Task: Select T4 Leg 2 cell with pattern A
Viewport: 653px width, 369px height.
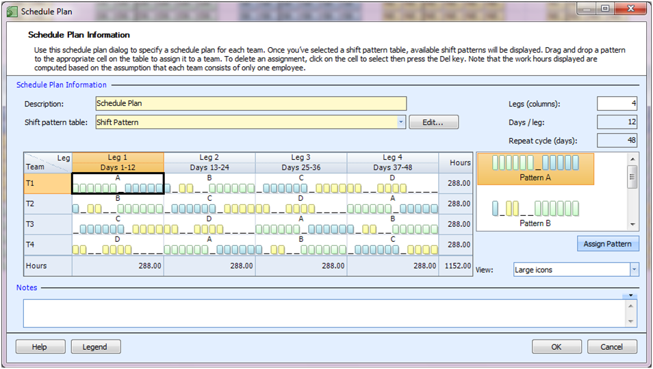Action: click(x=209, y=245)
